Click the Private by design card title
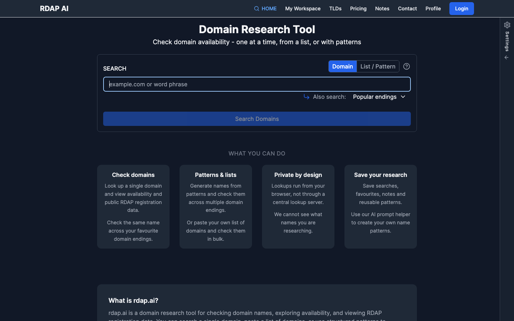This screenshot has width=514, height=321. pyautogui.click(x=298, y=175)
